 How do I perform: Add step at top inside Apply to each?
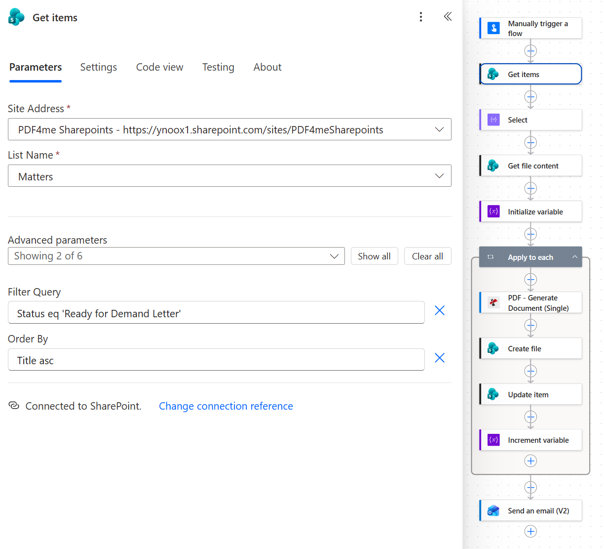tap(530, 280)
